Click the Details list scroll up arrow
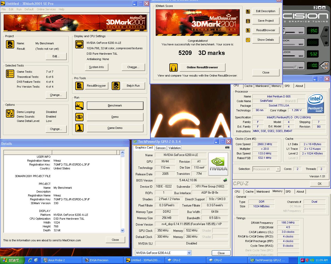 click(x=123, y=152)
